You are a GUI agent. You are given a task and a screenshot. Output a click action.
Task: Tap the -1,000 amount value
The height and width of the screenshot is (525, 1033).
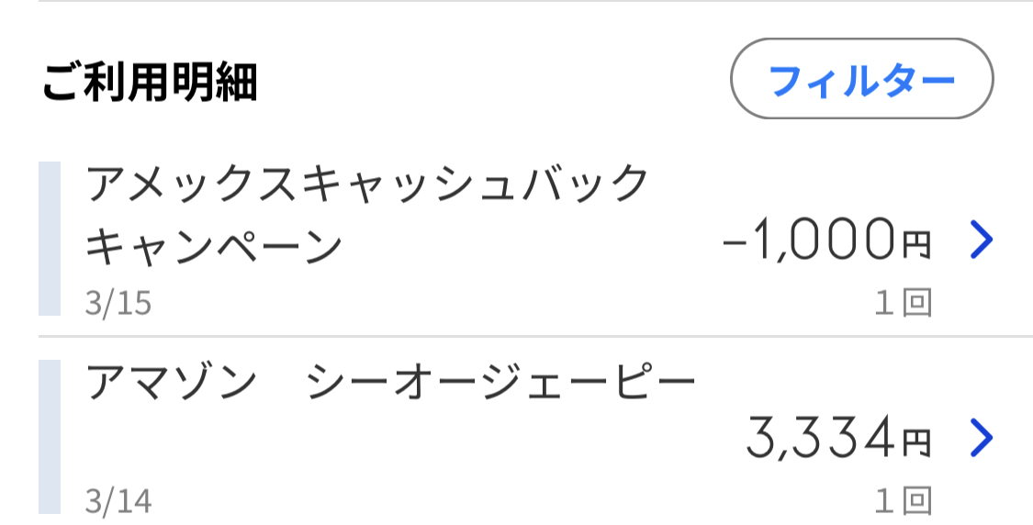(806, 240)
